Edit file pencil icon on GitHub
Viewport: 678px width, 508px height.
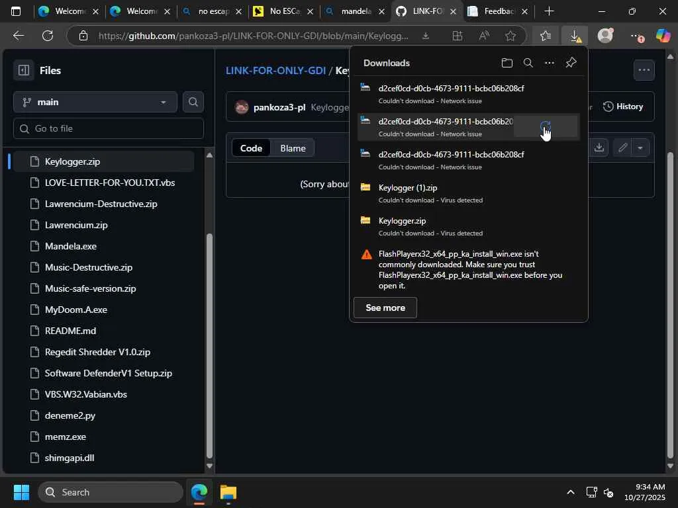pos(622,148)
